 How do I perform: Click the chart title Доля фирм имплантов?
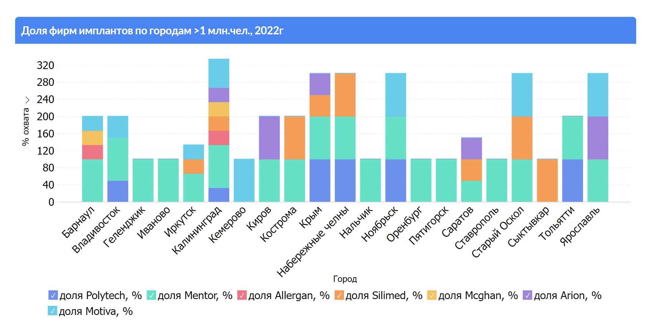[152, 31]
